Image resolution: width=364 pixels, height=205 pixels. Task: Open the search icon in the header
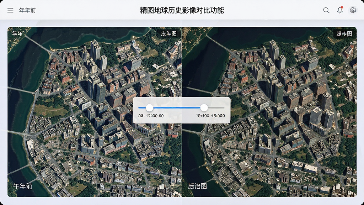[326, 10]
